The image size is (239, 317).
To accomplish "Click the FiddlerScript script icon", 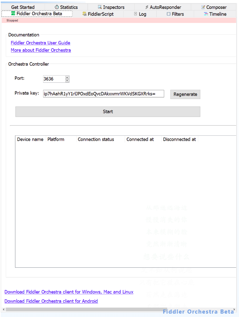I will (x=85, y=14).
